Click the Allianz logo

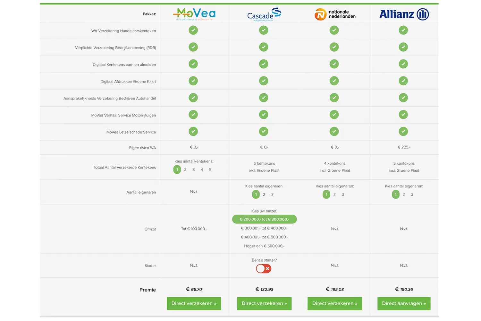tap(404, 14)
